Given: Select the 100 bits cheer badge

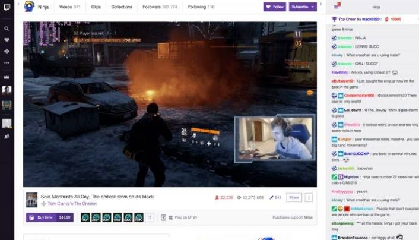Looking at the screenshot, I should coord(85,217).
